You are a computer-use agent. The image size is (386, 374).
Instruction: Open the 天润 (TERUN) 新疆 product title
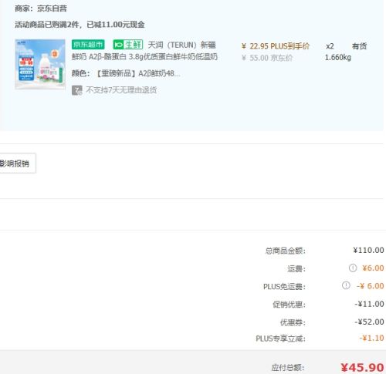(181, 45)
